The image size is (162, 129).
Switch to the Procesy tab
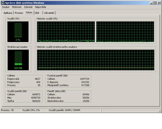pos(19,13)
